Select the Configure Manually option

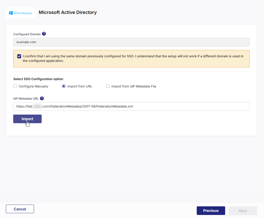[x=15, y=86]
